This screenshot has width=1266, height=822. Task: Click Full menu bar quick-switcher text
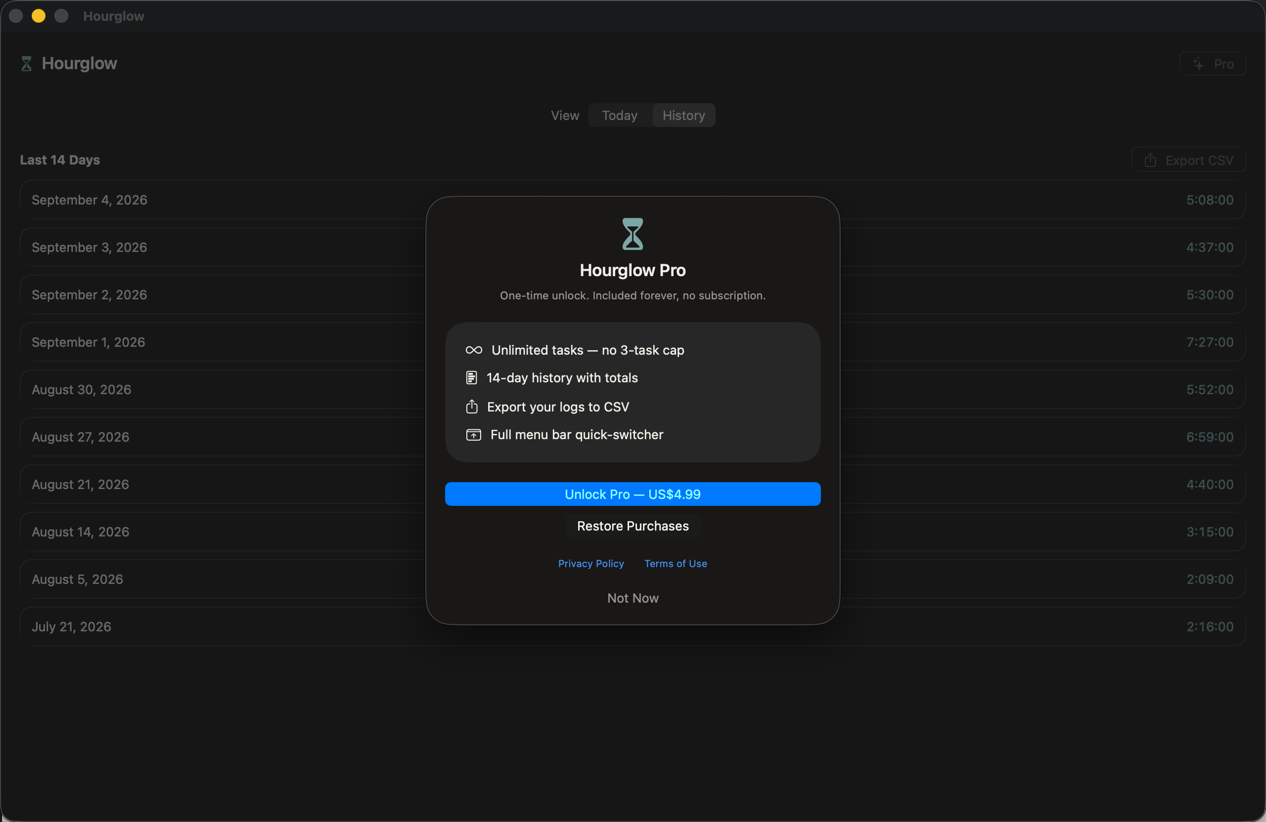coord(577,435)
